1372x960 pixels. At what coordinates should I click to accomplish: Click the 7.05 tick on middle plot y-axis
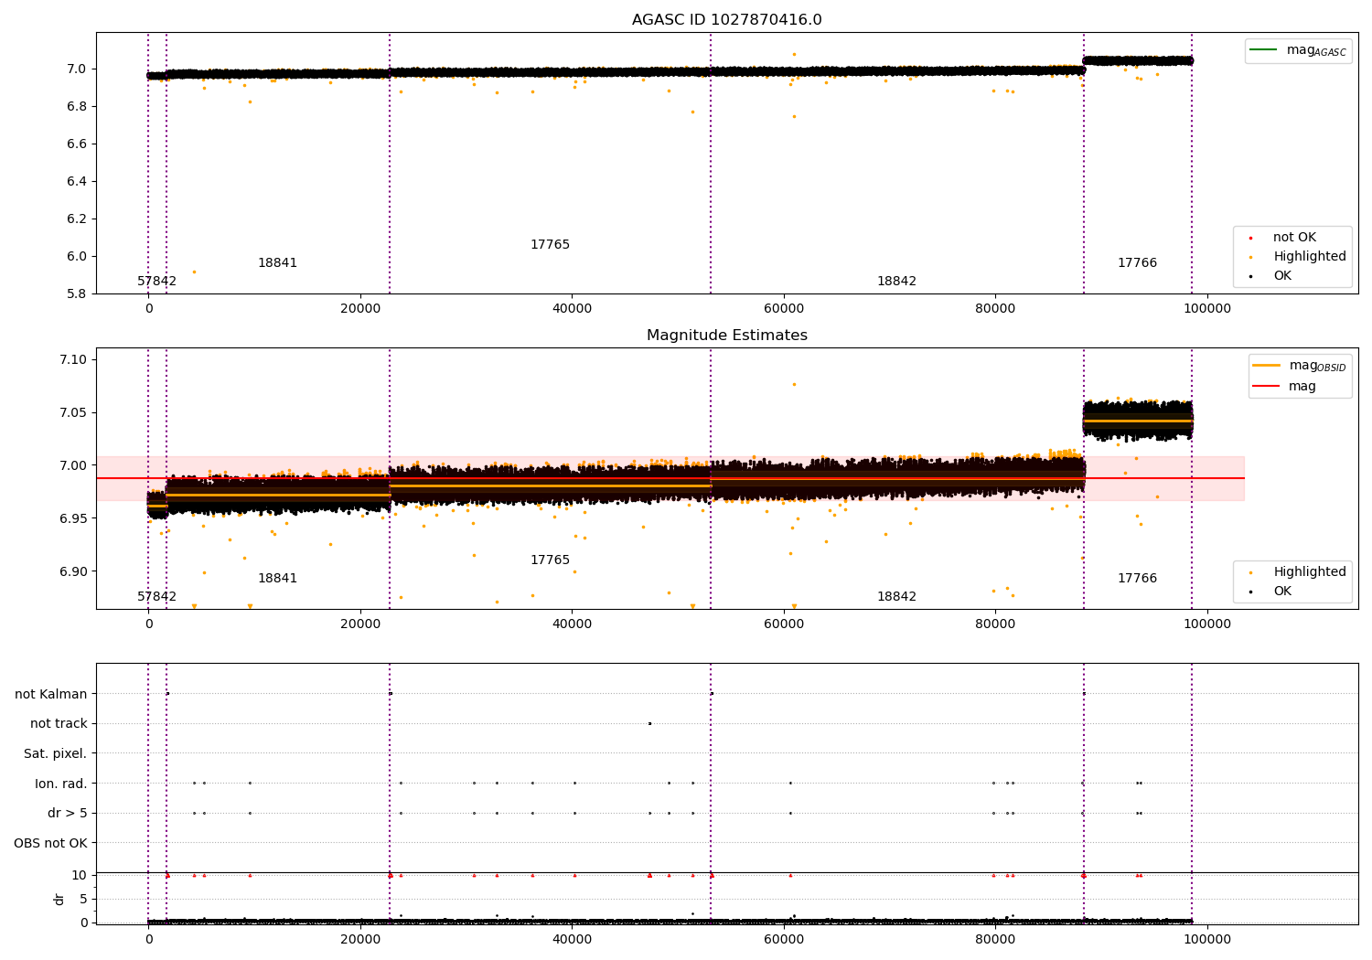[x=71, y=412]
